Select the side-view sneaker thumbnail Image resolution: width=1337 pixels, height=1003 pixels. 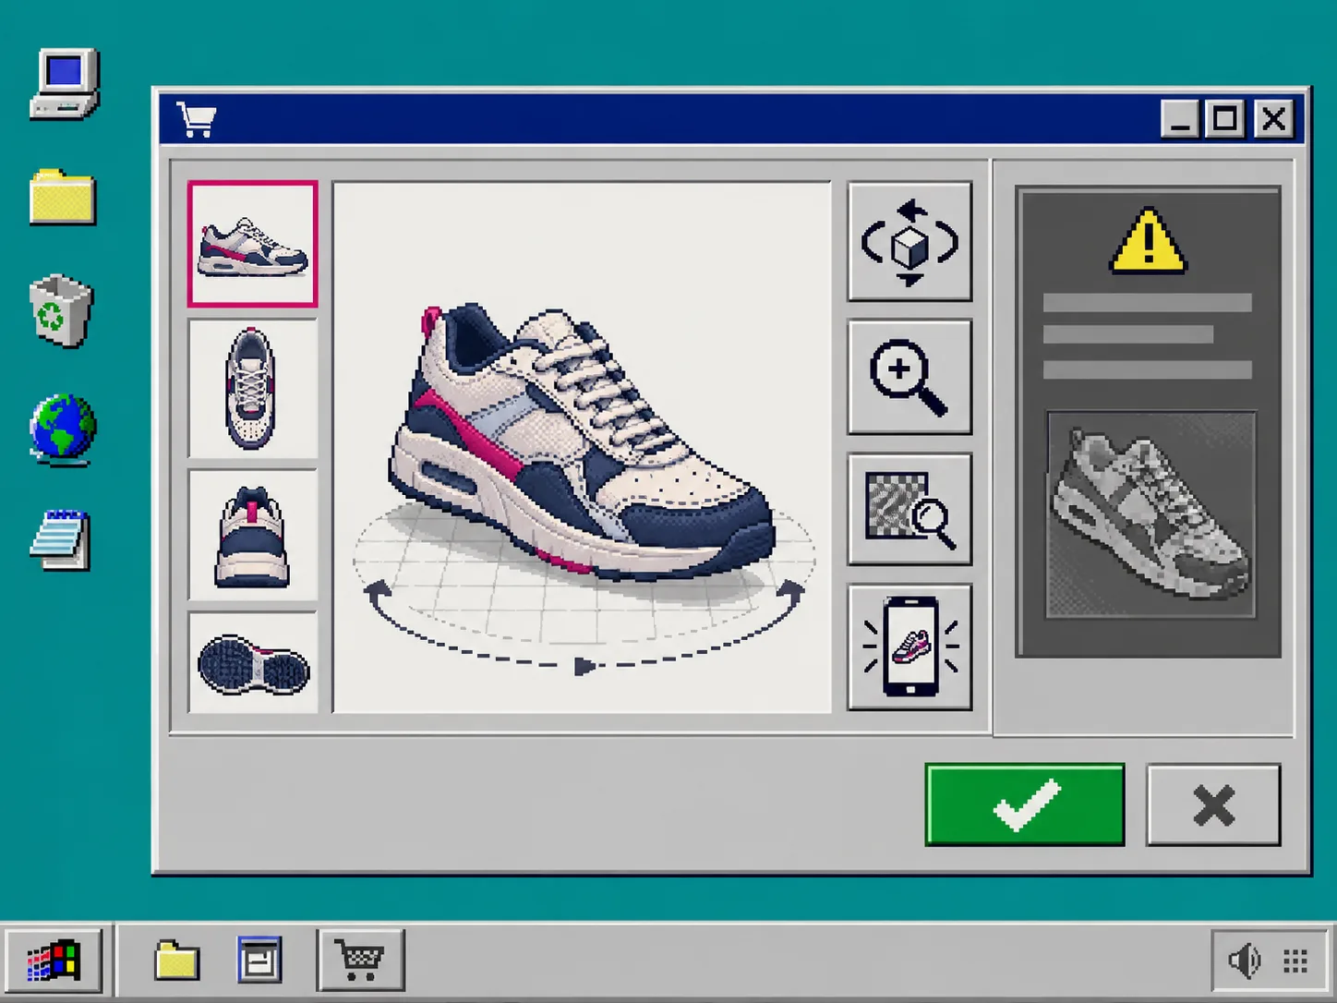252,244
